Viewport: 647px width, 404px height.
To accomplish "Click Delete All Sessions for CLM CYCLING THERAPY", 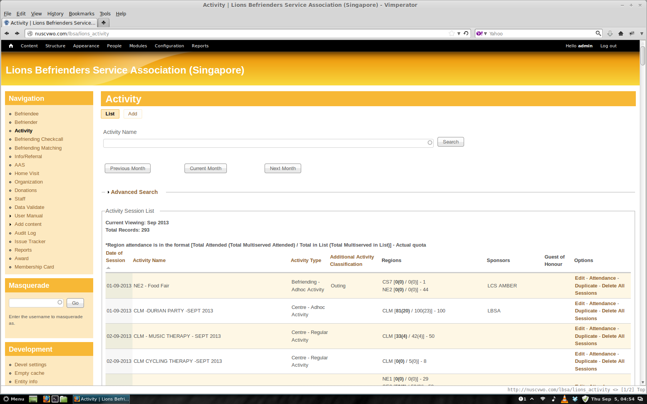I will tap(600, 365).
